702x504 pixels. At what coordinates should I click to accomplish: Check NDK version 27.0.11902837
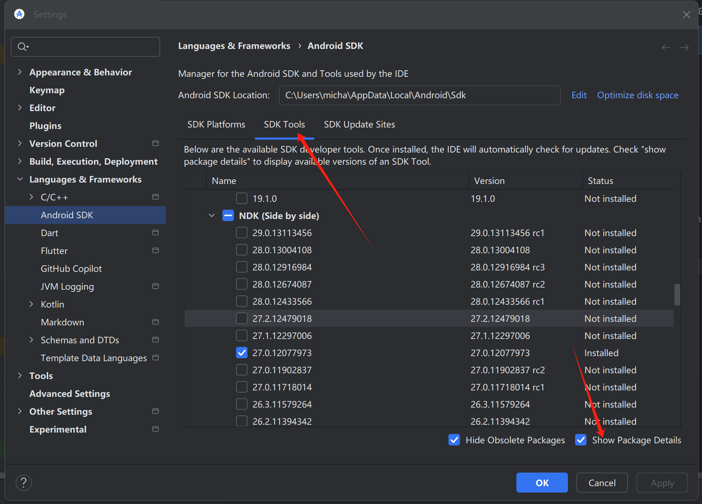[x=242, y=370]
